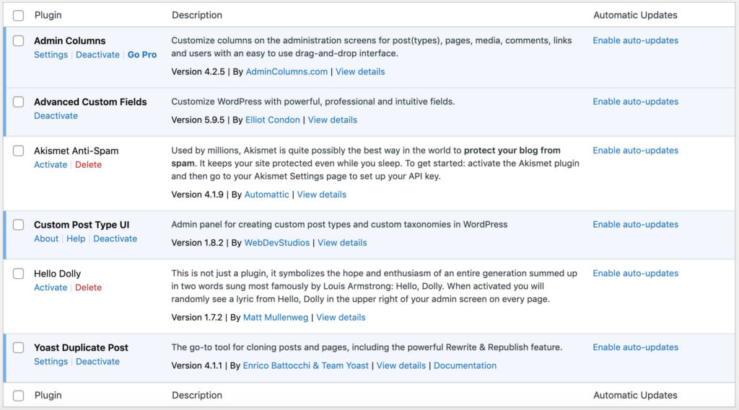Viewport: 739px width, 410px height.
Task: Click the Version 4.2.5 text
Action: tap(198, 71)
